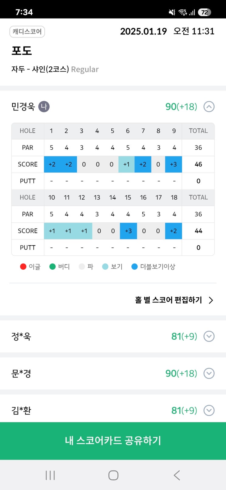
Task: Select hole 15 score cell showing +3
Action: (x=128, y=231)
